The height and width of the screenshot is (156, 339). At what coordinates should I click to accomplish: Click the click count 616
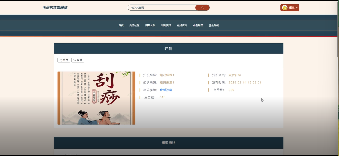pyautogui.click(x=162, y=97)
